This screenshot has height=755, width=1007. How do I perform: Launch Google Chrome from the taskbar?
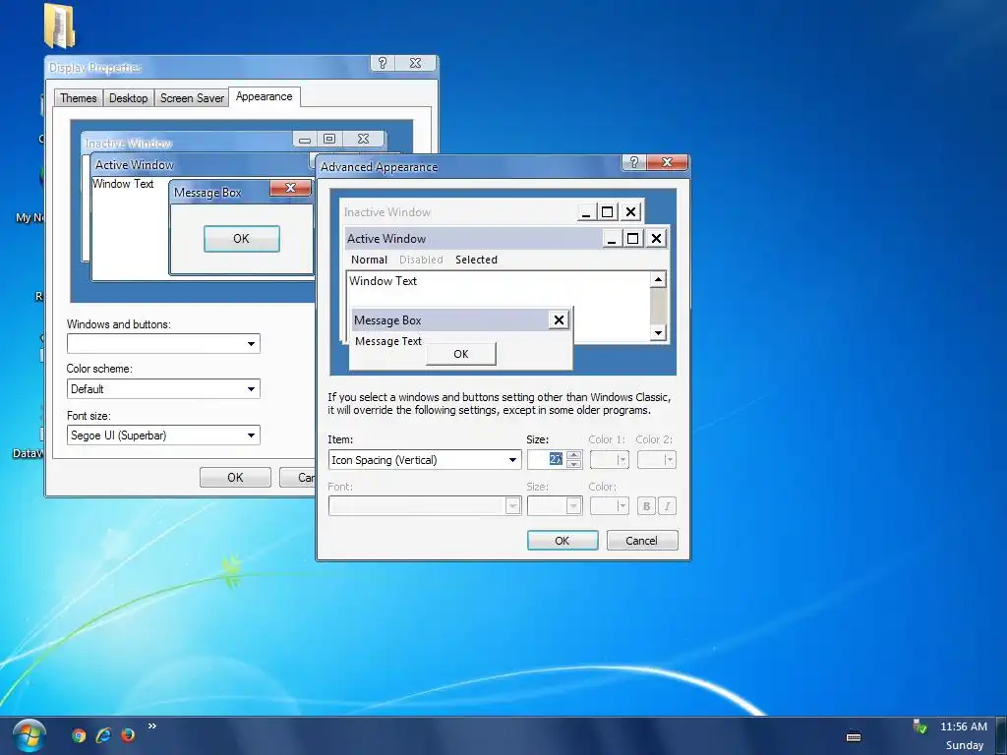click(x=79, y=735)
